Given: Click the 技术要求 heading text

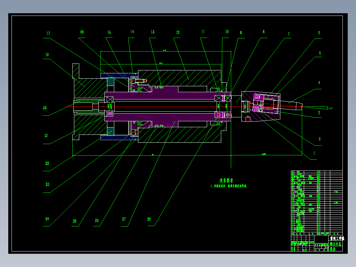Looking at the screenshot, I should [226, 181].
